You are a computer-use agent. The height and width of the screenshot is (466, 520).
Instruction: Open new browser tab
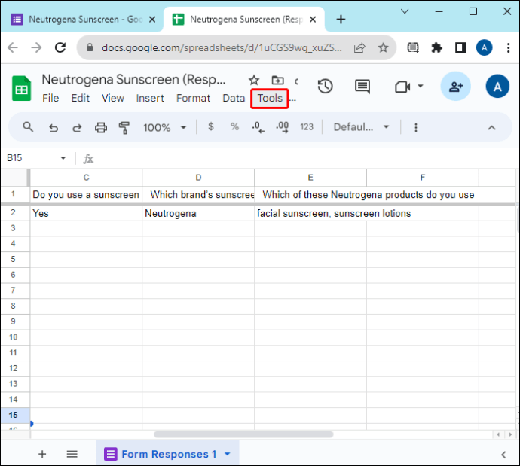click(x=341, y=20)
